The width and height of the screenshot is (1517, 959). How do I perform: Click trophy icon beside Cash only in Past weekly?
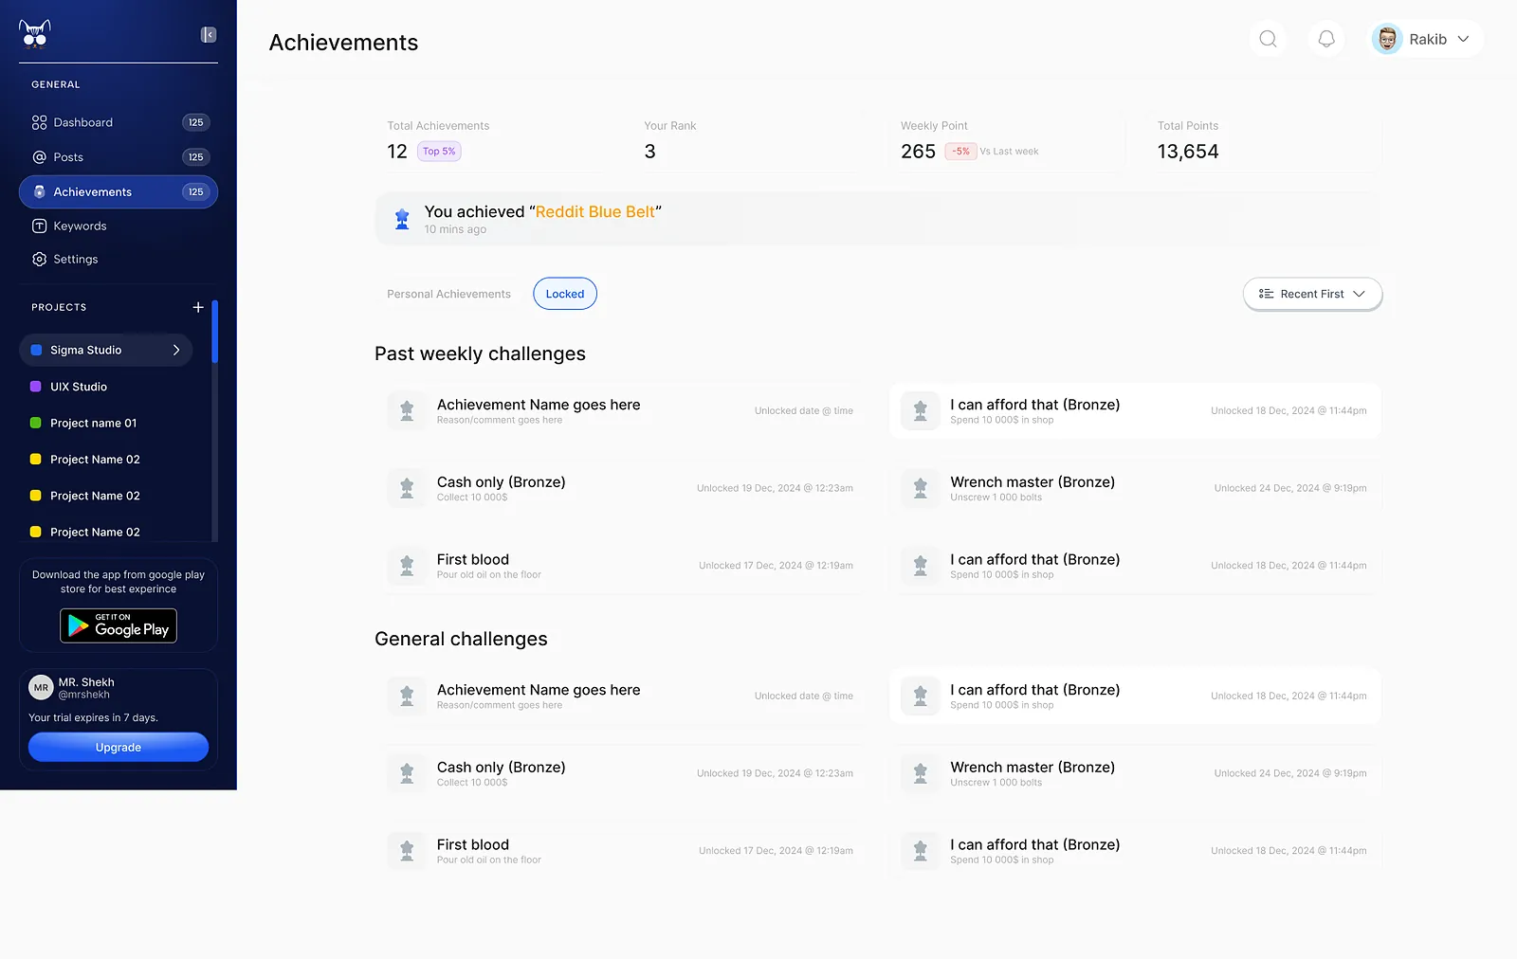point(407,488)
